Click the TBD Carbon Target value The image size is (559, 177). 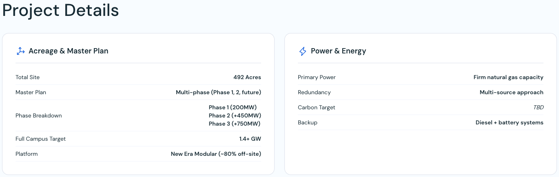click(538, 107)
